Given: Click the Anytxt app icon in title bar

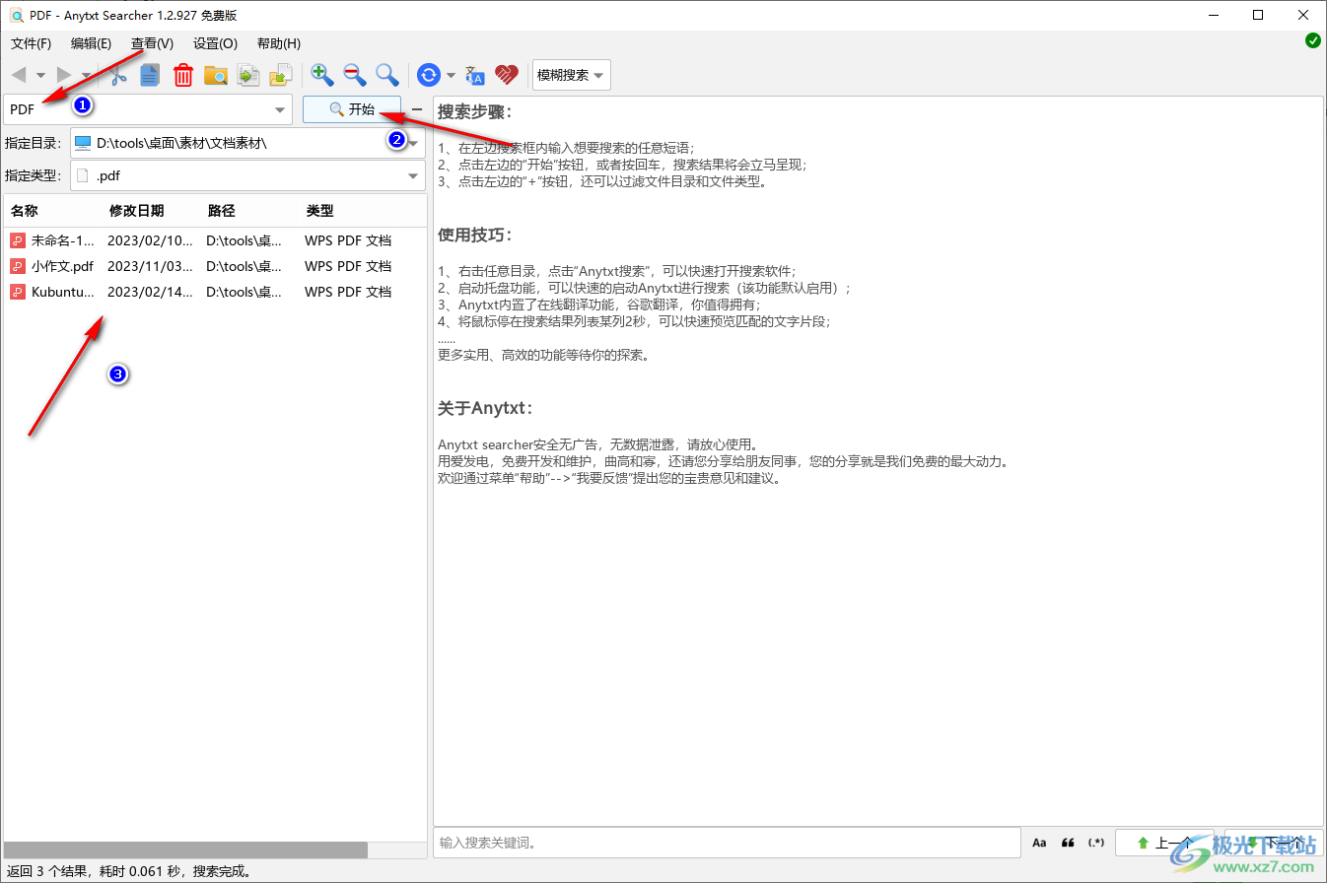Looking at the screenshot, I should click(x=16, y=16).
